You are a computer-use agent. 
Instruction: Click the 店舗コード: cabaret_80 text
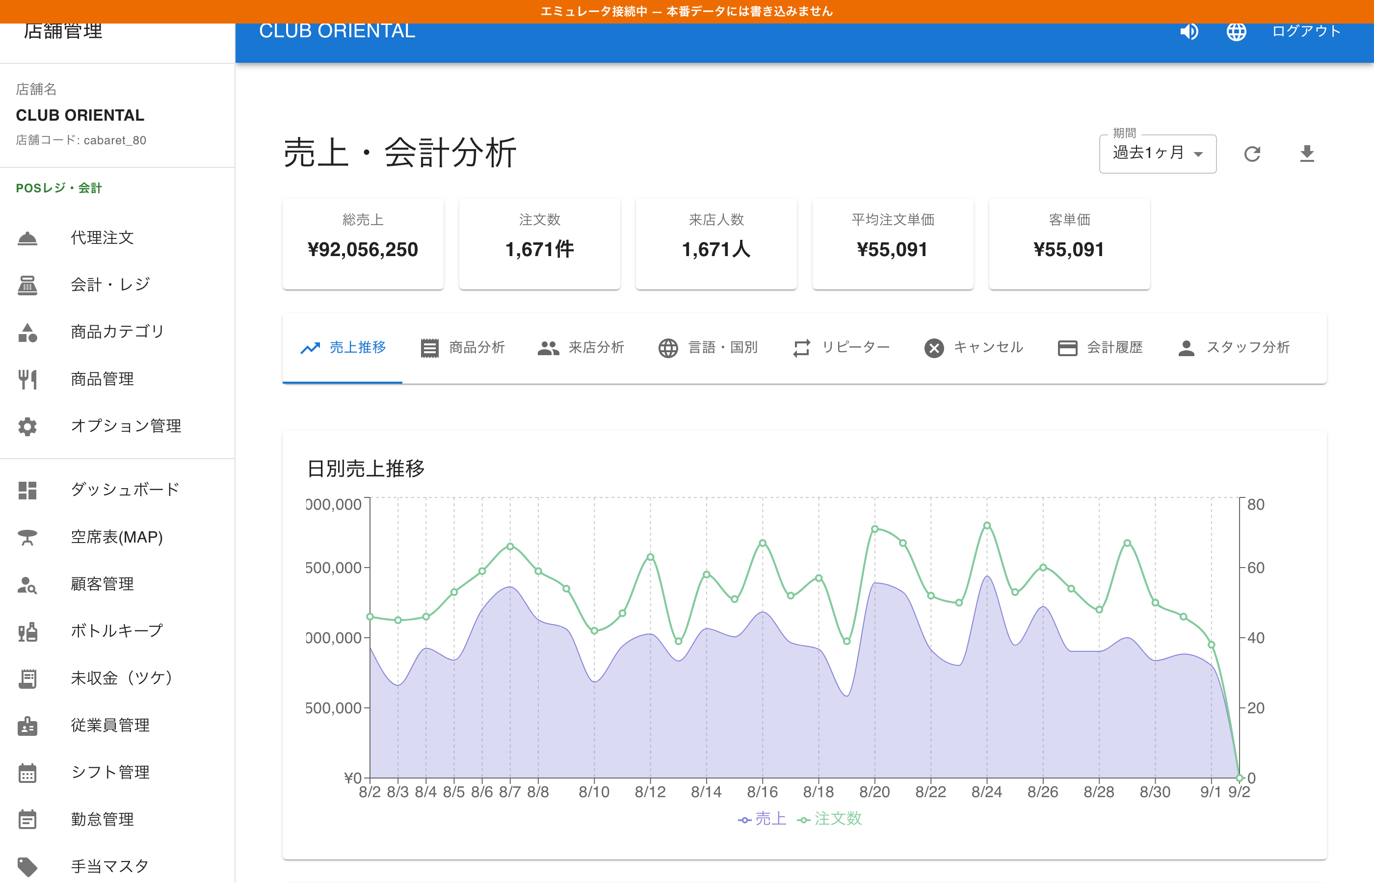[x=81, y=140]
